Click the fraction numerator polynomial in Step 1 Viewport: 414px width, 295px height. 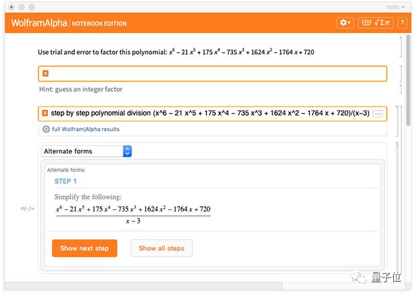point(133,209)
